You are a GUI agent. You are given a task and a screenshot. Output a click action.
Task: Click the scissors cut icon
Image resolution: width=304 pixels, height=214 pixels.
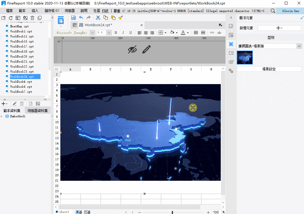tap(98, 18)
